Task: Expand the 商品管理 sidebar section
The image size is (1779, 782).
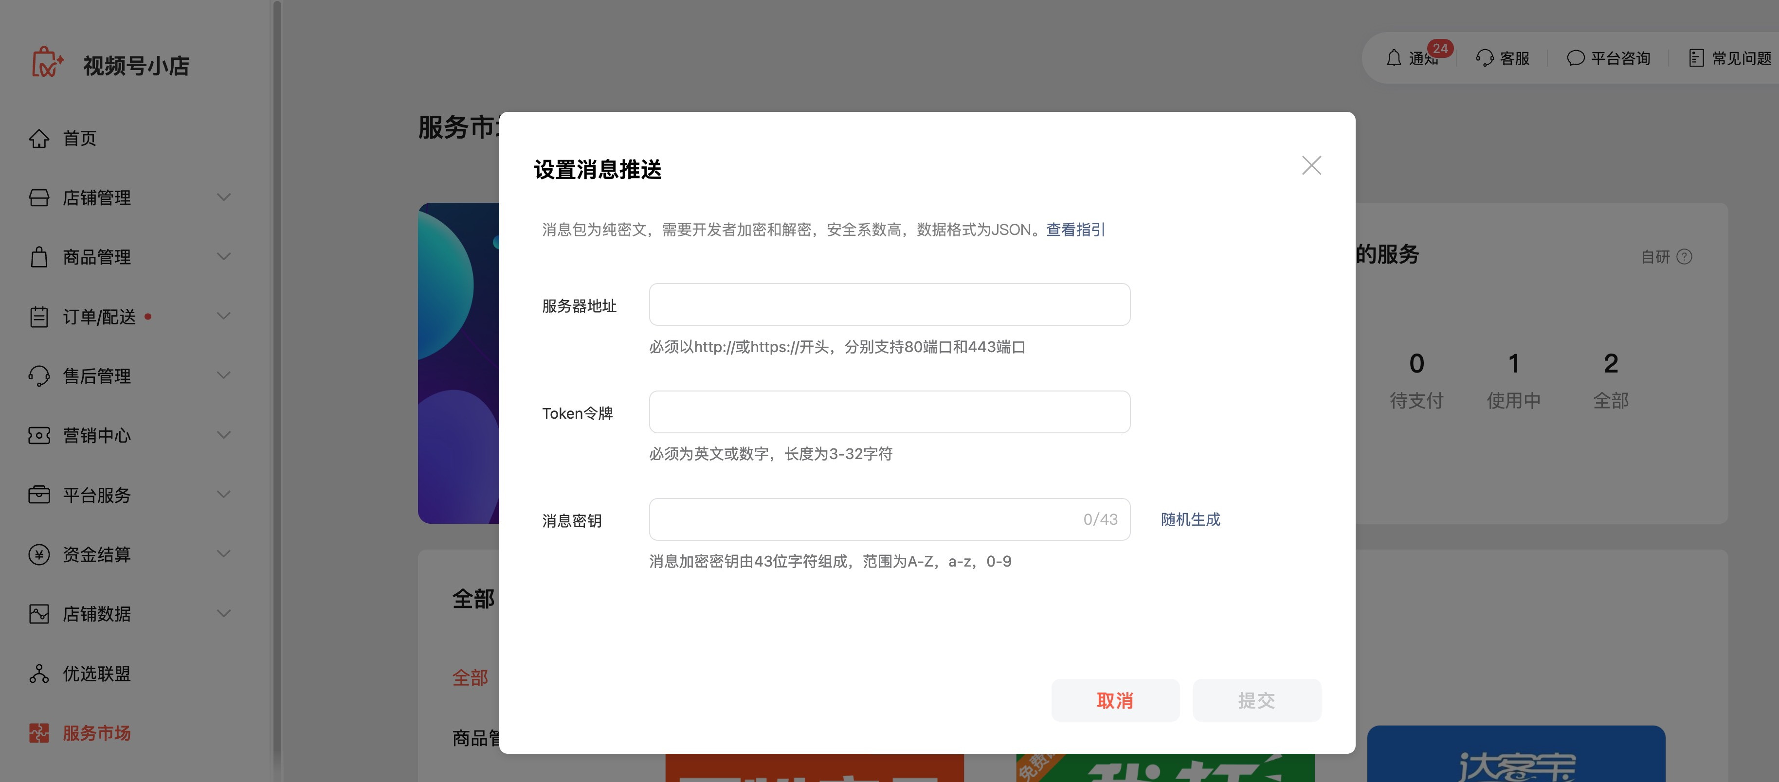Action: pyautogui.click(x=97, y=257)
